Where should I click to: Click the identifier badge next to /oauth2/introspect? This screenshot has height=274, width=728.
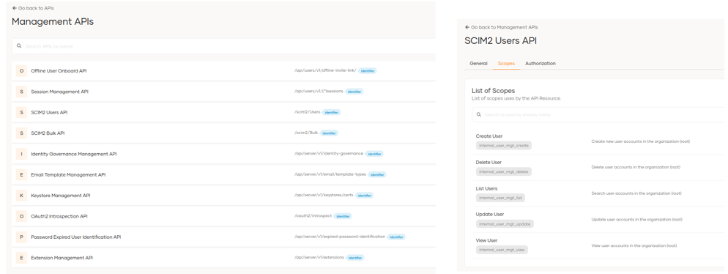[x=343, y=216]
